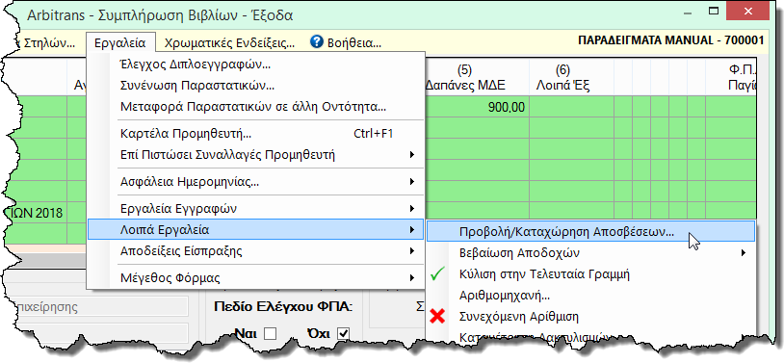Open Καρτέλα Προμηθευτή entry
784x363 pixels.
click(x=256, y=134)
